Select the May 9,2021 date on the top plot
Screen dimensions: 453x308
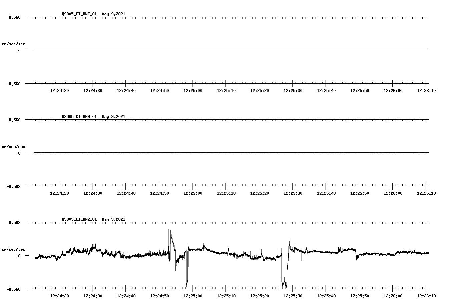tap(114, 14)
